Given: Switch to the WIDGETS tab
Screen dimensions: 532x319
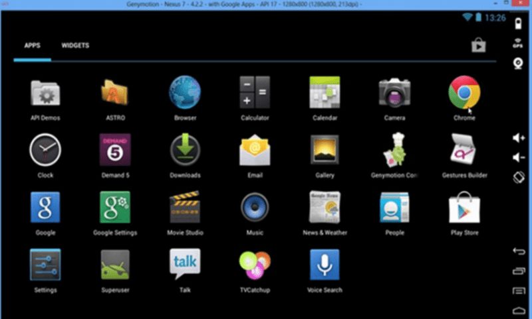Looking at the screenshot, I should pos(75,46).
